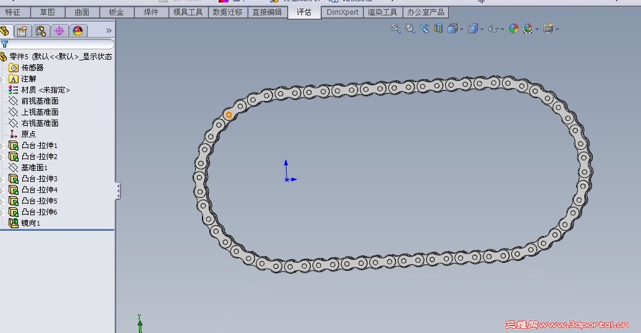Click the orange highlighted chain link pin
The width and height of the screenshot is (641, 333).
point(229,115)
